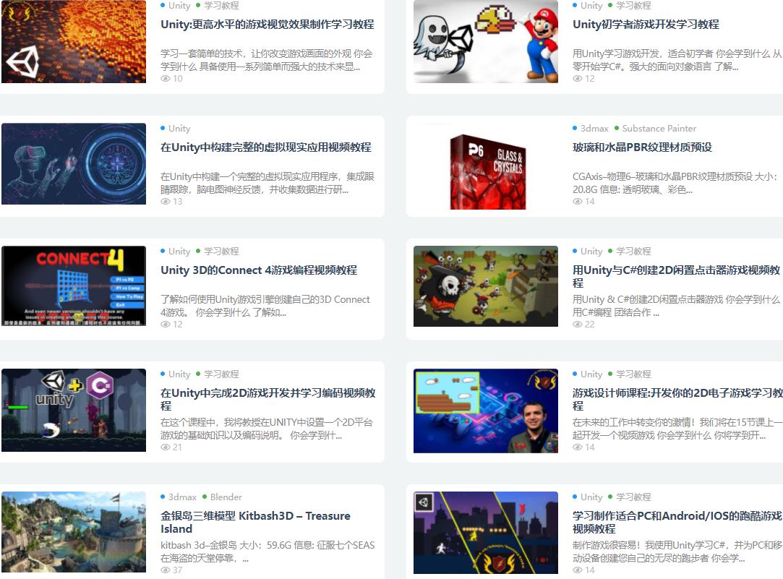This screenshot has width=783, height=579.
Task: Click views eye icon showing 22
Action: pos(577,325)
